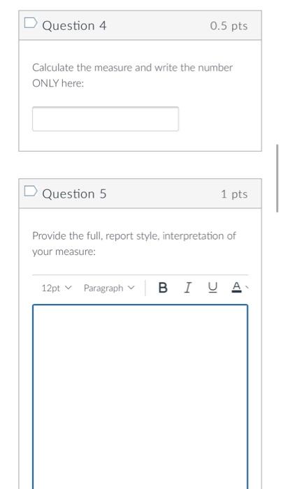Click the 0.5 pts label
The width and height of the screenshot is (281, 489).
pyautogui.click(x=229, y=26)
